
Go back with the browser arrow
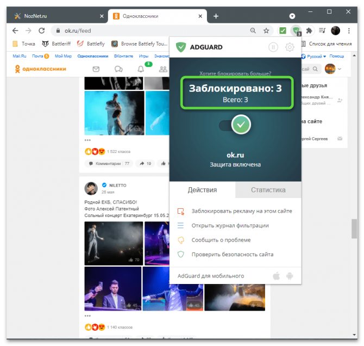pos(15,30)
